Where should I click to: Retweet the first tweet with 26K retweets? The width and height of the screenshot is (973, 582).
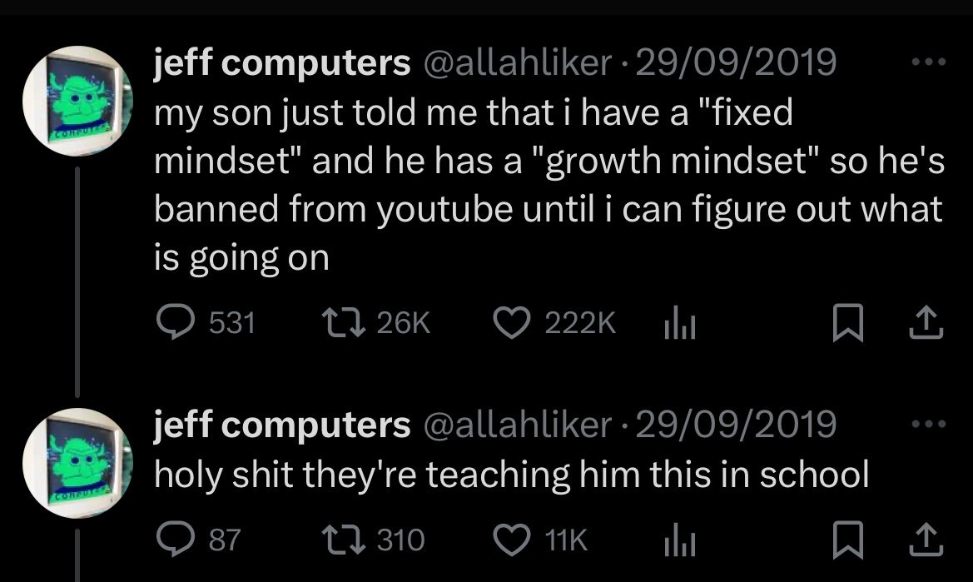pyautogui.click(x=343, y=323)
